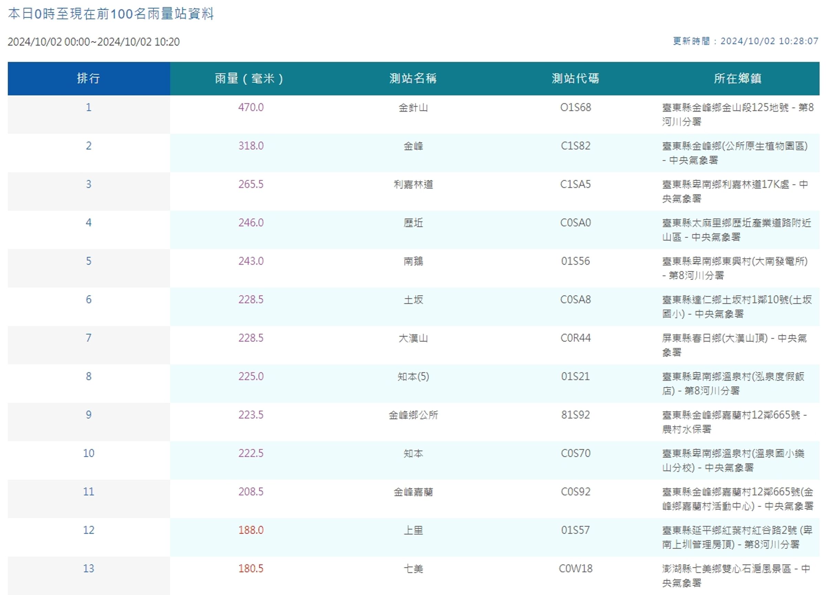Click the 測站名稱 column header
Image resolution: width=826 pixels, height=595 pixels.
(x=413, y=78)
